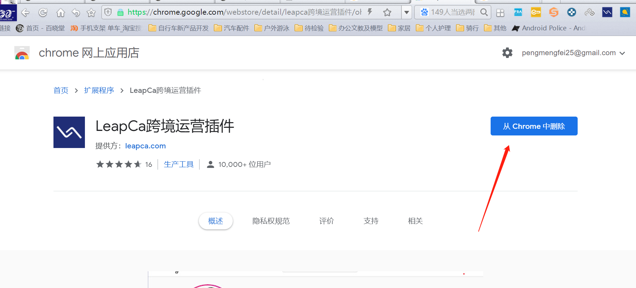Screen dimensions: 636x288
Task: Click the undo closed tab arrow icon
Action: (76, 13)
